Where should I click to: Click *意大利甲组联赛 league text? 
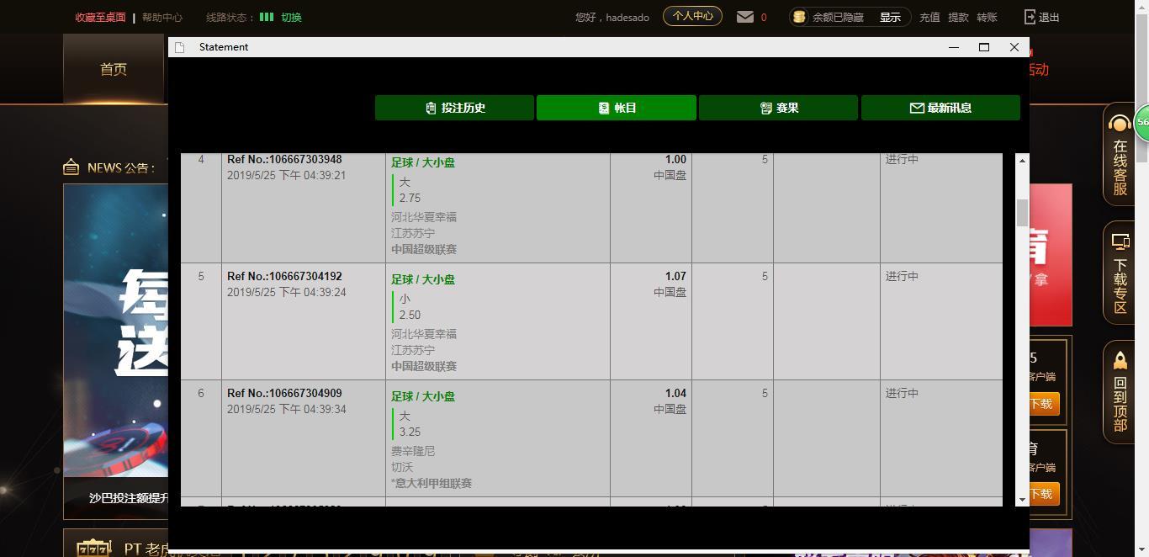[x=432, y=483]
